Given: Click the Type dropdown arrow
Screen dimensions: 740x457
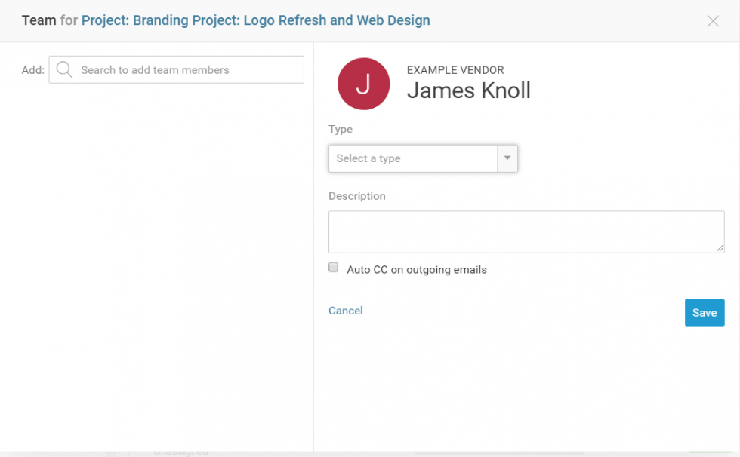Looking at the screenshot, I should coord(507,158).
